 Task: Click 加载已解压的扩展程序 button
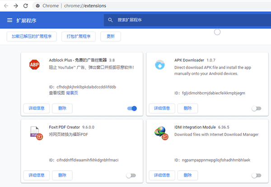pos(32,37)
